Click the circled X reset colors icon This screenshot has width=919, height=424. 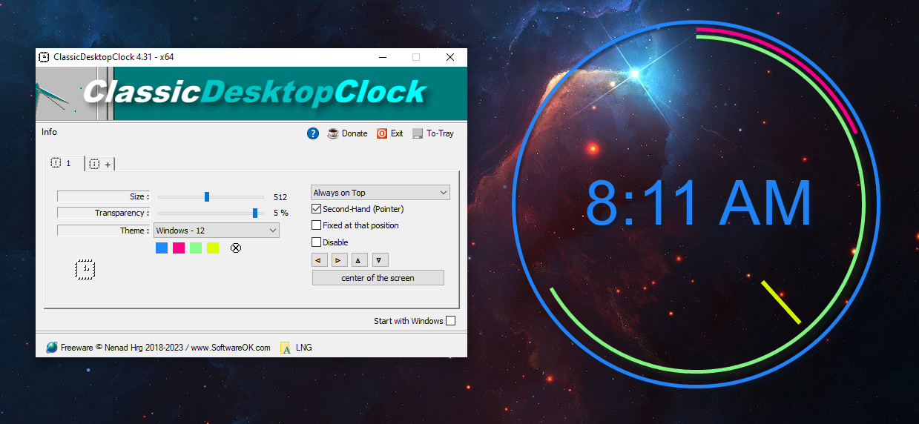coord(236,248)
